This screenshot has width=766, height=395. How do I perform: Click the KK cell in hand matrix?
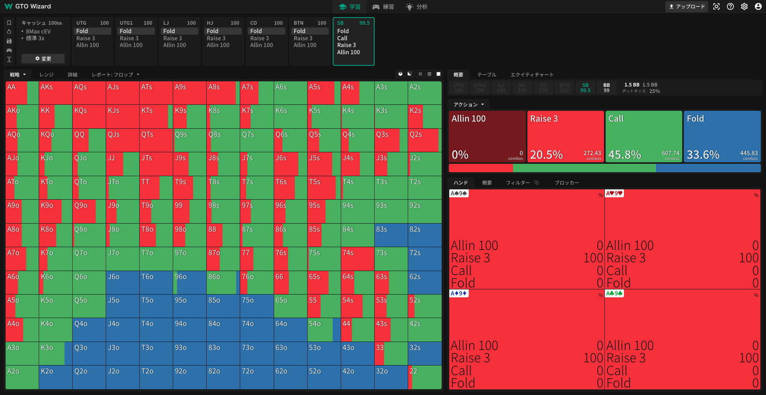(55, 116)
